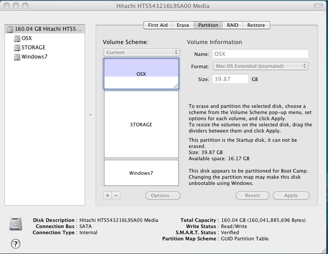The width and height of the screenshot is (328, 254).
Task: Open the Format dropdown menu
Action: tap(261, 66)
